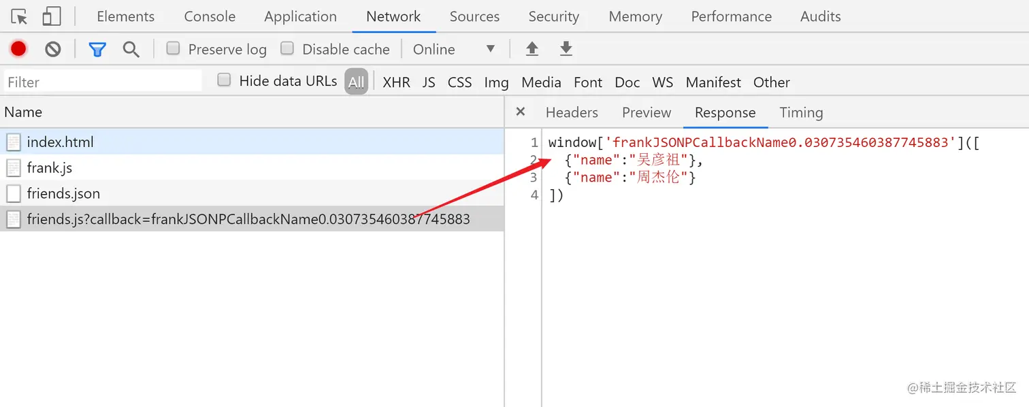This screenshot has width=1029, height=407.
Task: Select the friends.json request
Action: pos(64,193)
